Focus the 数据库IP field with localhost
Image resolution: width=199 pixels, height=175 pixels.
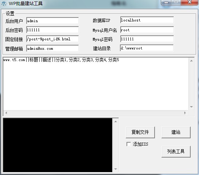(x=147, y=20)
